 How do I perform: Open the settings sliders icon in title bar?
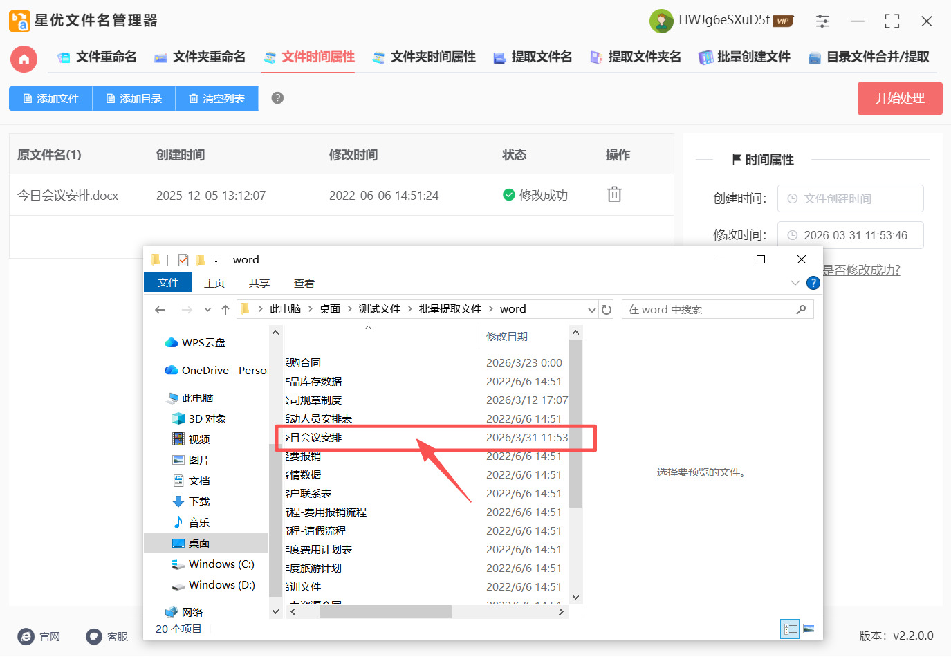pos(822,21)
